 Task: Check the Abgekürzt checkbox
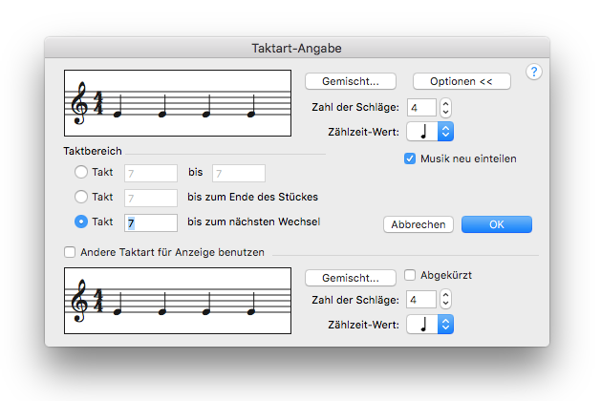[x=410, y=275]
